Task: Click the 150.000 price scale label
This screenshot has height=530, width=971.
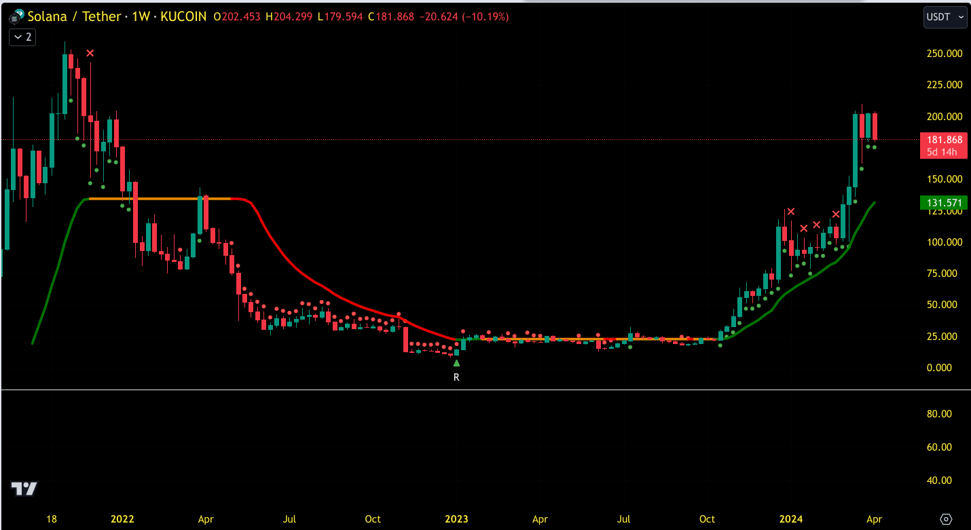Action: [x=944, y=179]
